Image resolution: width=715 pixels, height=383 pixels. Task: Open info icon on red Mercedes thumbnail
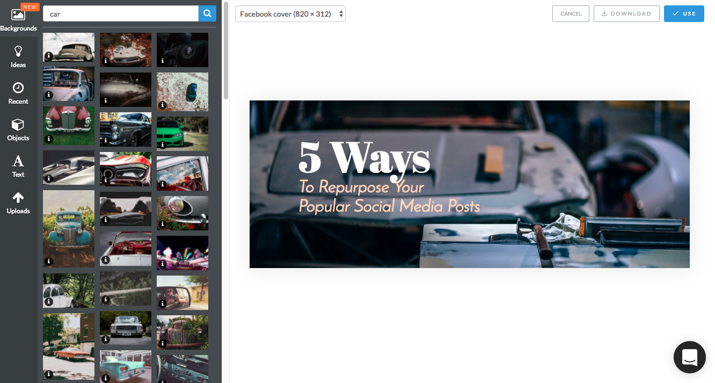click(49, 139)
